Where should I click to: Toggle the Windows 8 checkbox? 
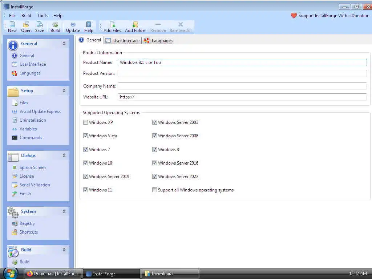point(154,150)
